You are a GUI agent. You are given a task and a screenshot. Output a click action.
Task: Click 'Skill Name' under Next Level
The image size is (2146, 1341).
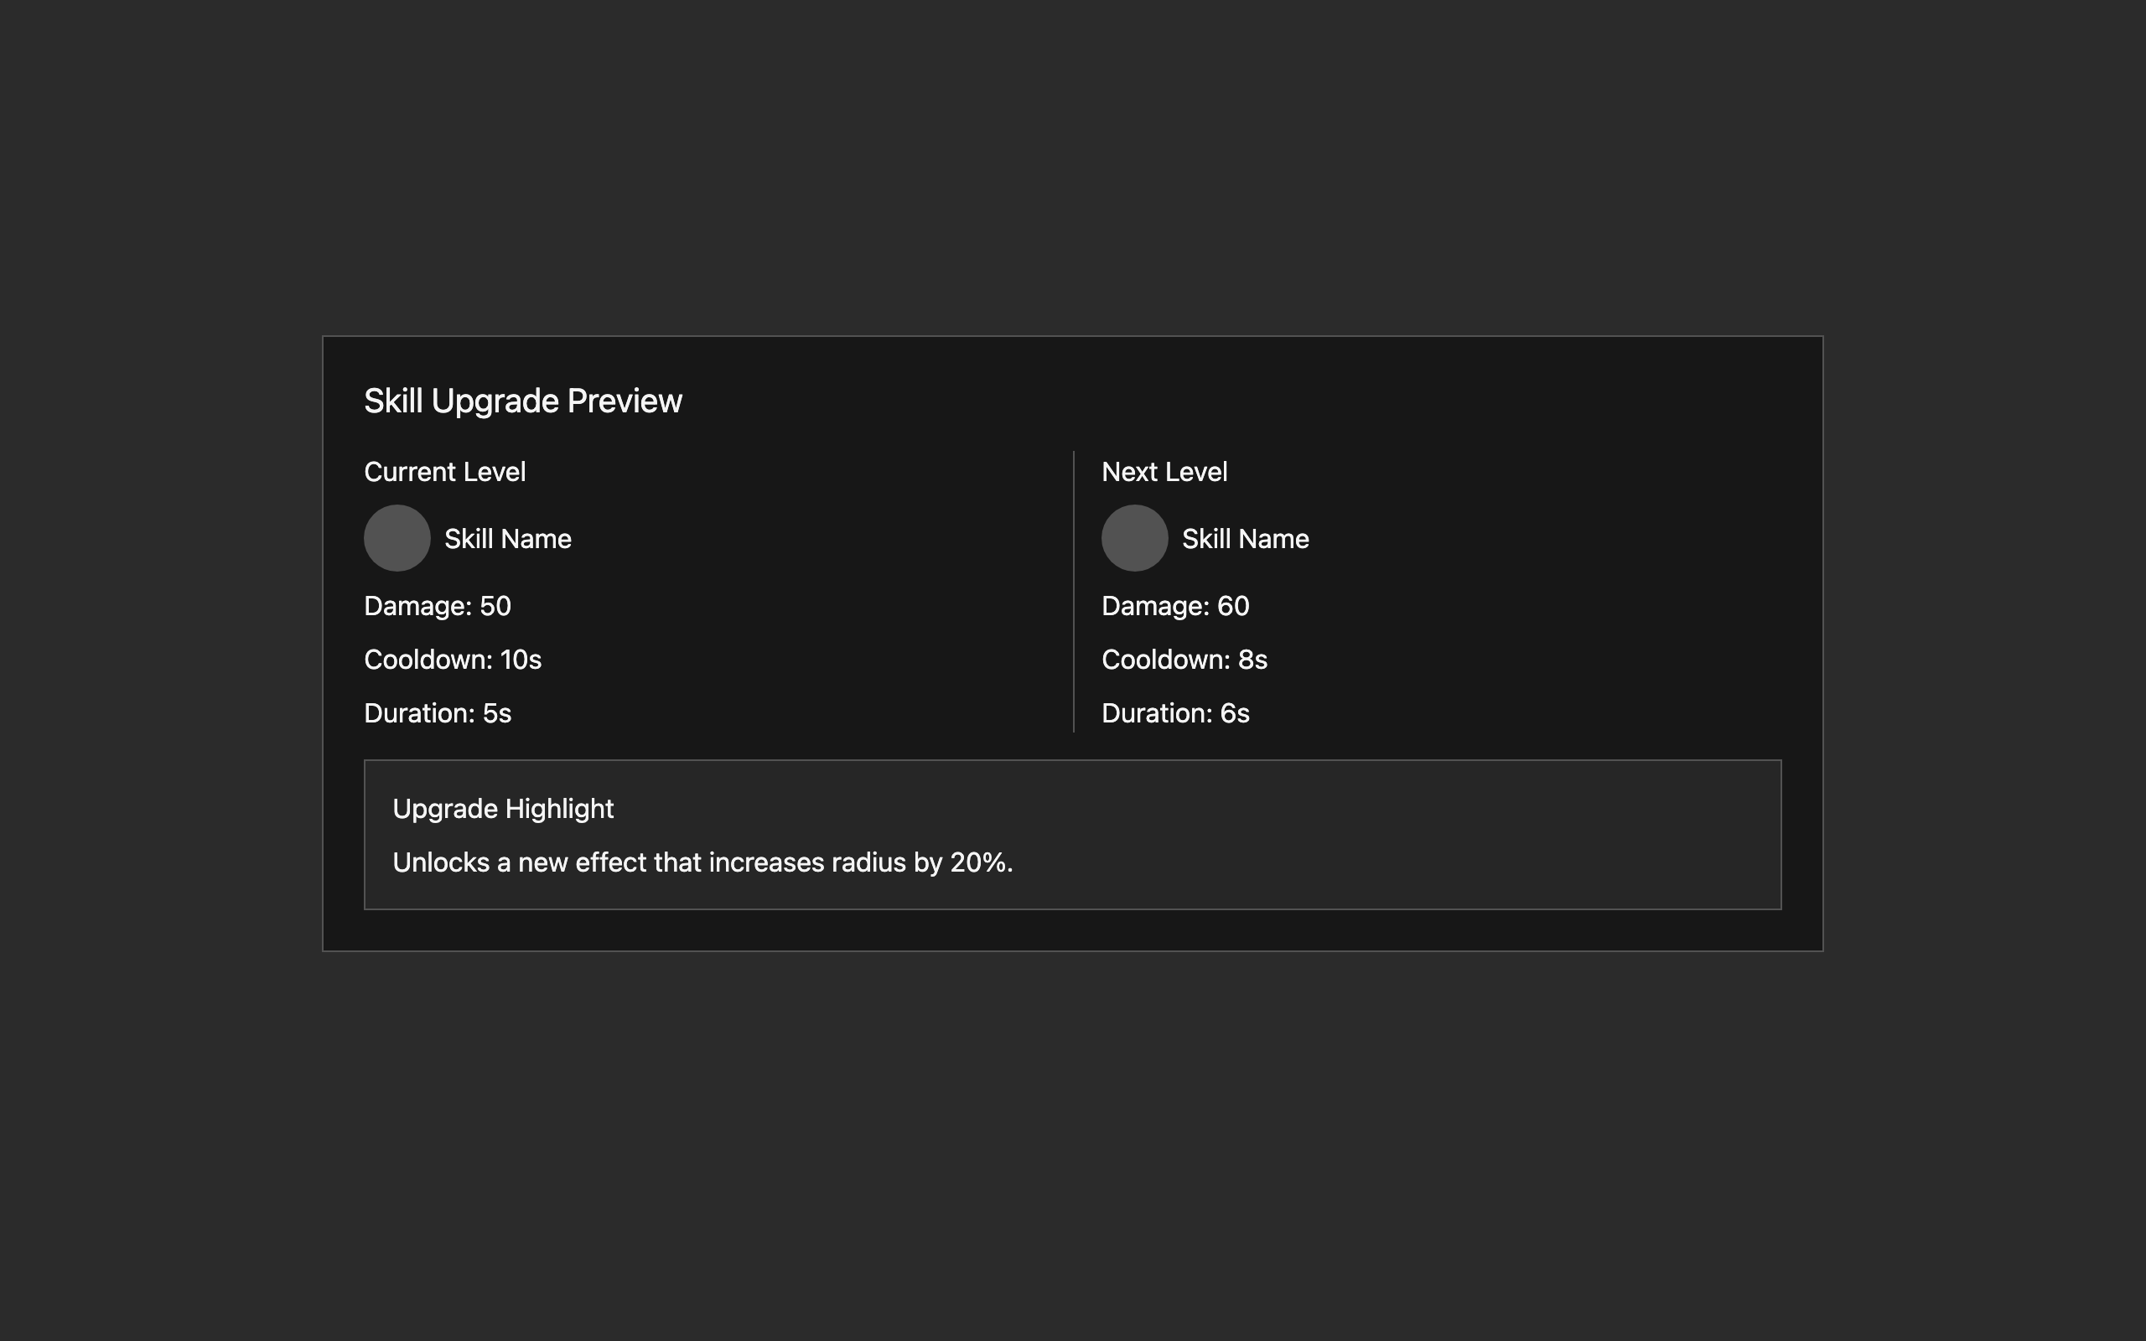[1246, 538]
